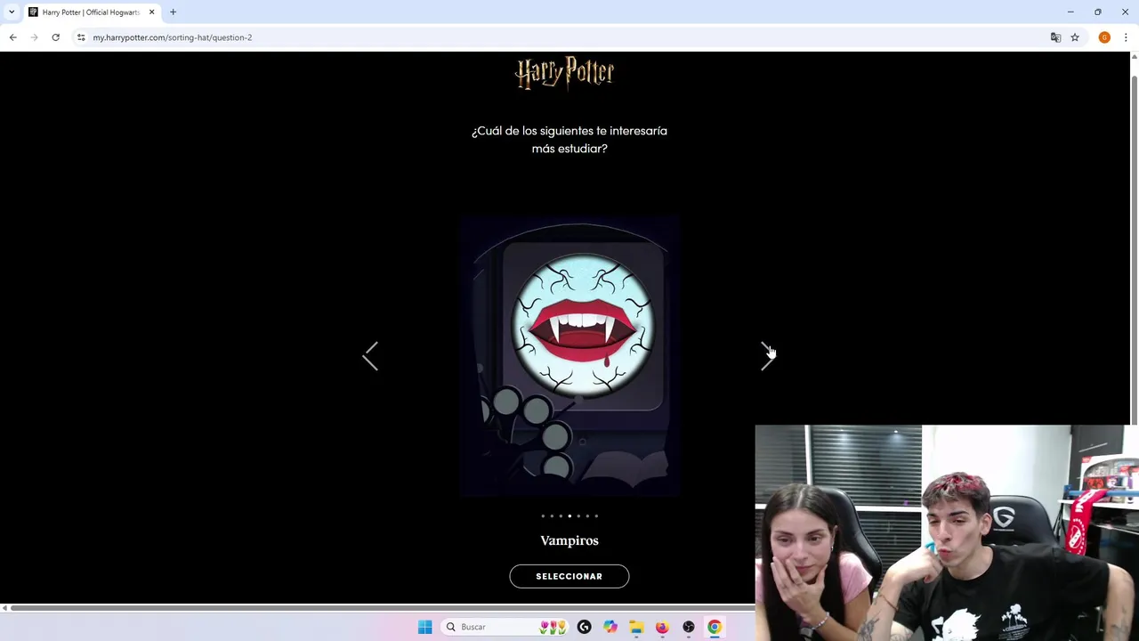Open Chrome three-dot menu
Screen dimensions: 1139x641
pos(1126,37)
